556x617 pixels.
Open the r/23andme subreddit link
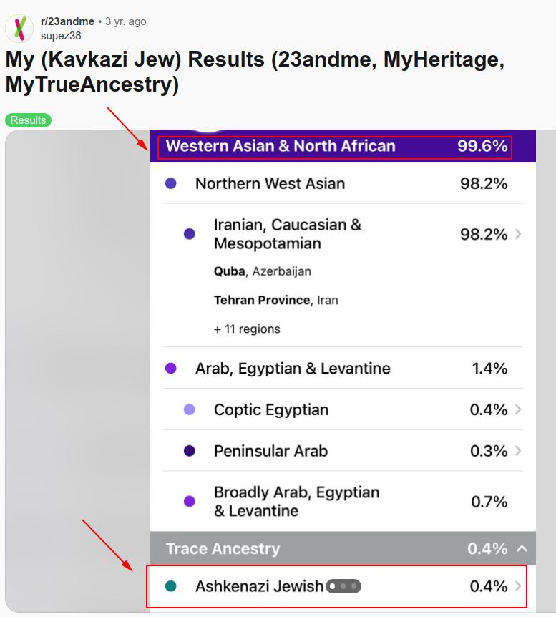(67, 21)
